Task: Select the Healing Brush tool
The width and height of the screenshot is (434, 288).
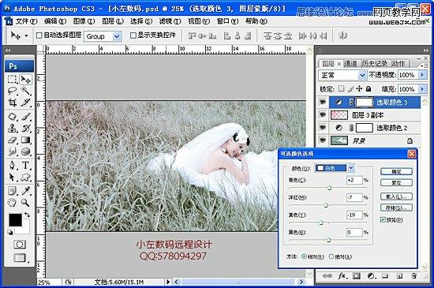Action: coord(12,117)
